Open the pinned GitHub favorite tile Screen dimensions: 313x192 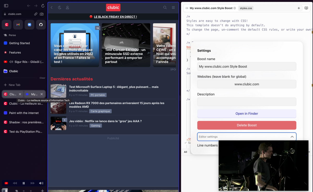tap(41, 24)
